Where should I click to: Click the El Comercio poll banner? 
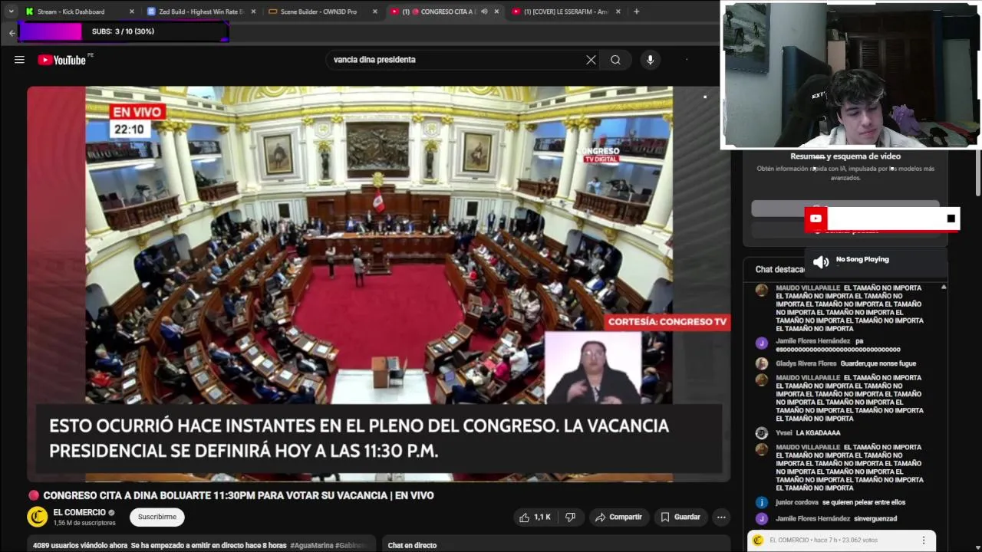pyautogui.click(x=841, y=540)
